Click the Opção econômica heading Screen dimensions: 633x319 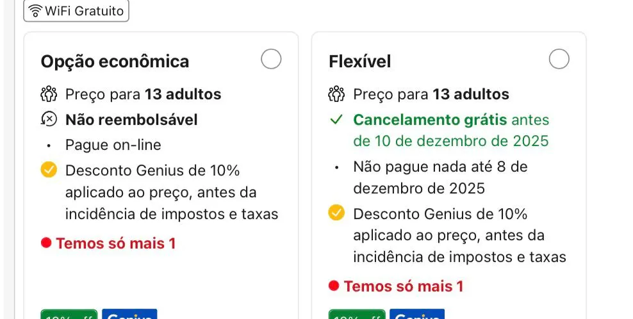pos(115,61)
